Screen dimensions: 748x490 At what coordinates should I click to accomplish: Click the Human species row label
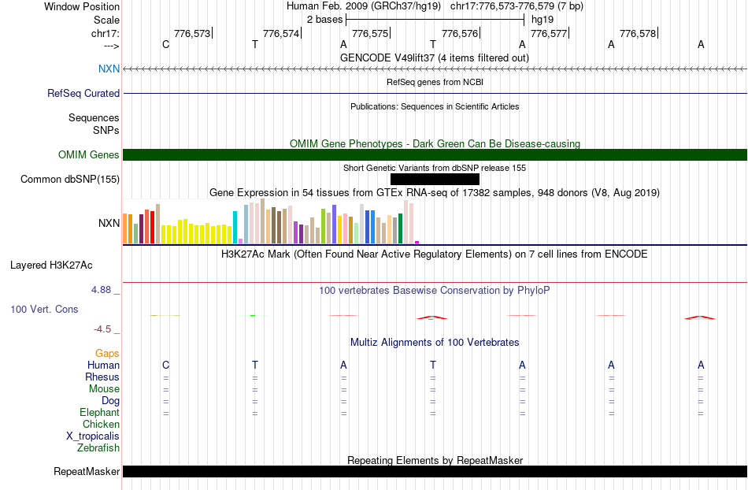click(x=103, y=365)
